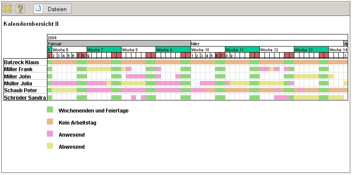Select the Woche 11 week header
This screenshot has height=175, width=352.
pyautogui.click(x=242, y=50)
